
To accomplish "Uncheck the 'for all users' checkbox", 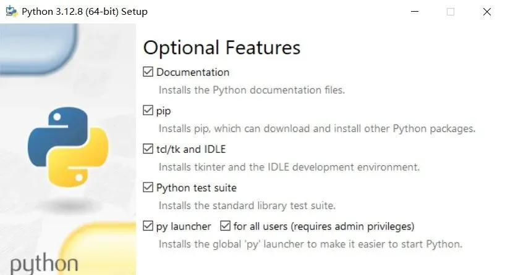I will click(x=225, y=226).
